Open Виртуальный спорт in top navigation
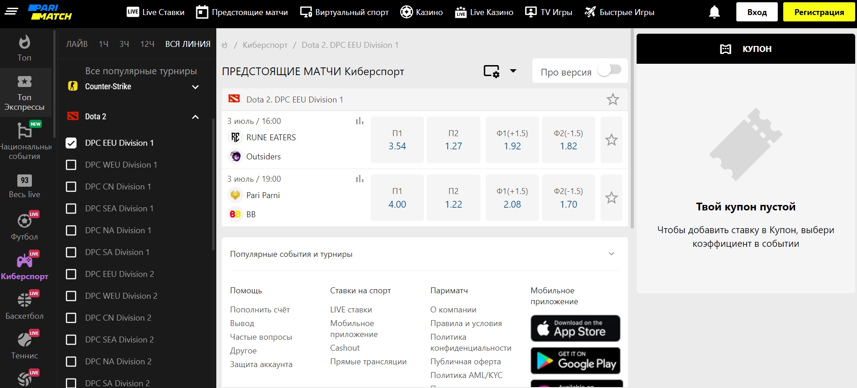Viewport: 857px width, 388px height. [344, 12]
